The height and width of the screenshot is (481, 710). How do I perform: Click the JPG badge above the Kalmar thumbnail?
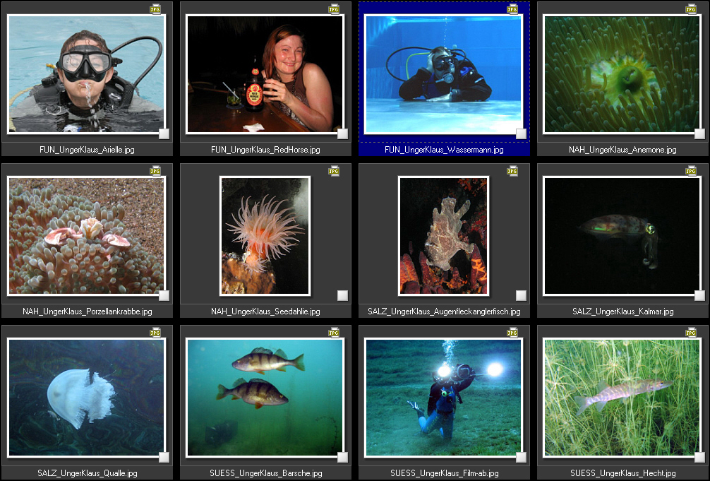pos(690,171)
